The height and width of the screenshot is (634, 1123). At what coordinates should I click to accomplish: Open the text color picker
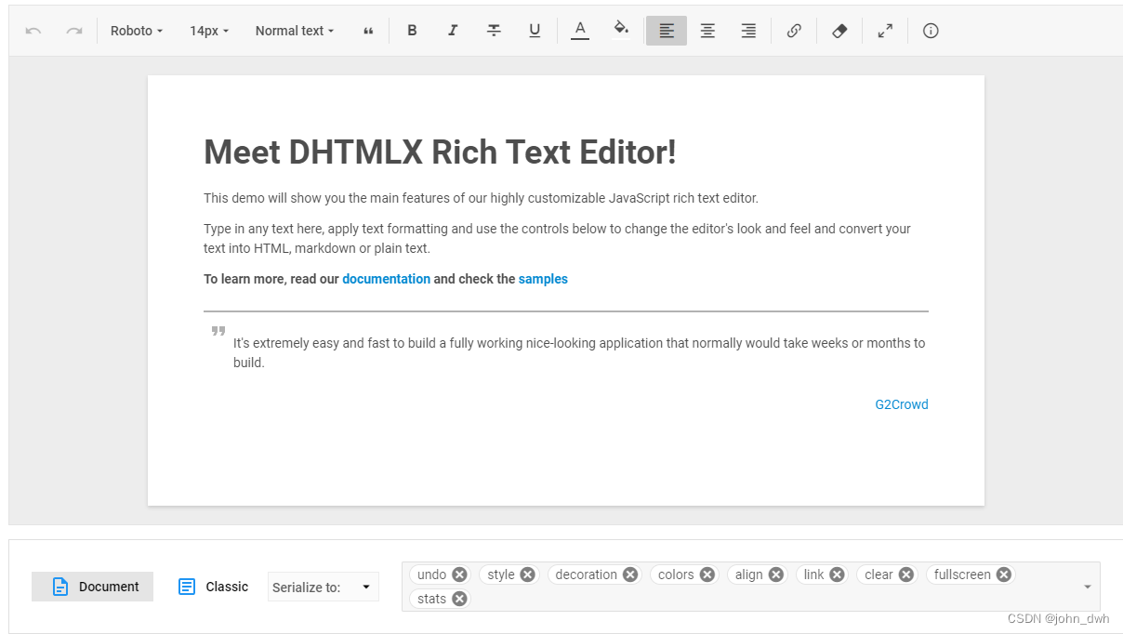[580, 31]
